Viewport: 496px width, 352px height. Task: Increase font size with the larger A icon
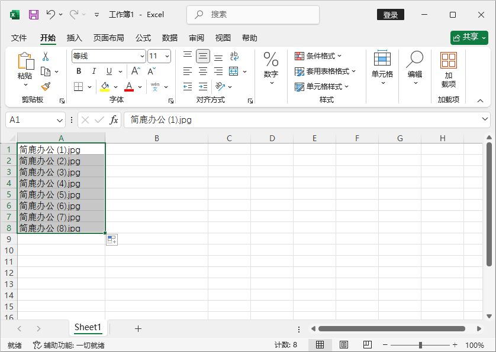[x=136, y=71]
